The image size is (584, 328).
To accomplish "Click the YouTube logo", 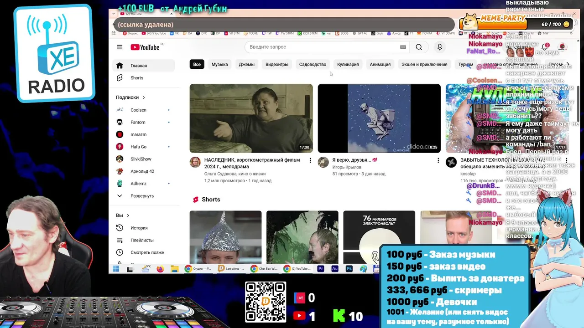I will (x=146, y=47).
